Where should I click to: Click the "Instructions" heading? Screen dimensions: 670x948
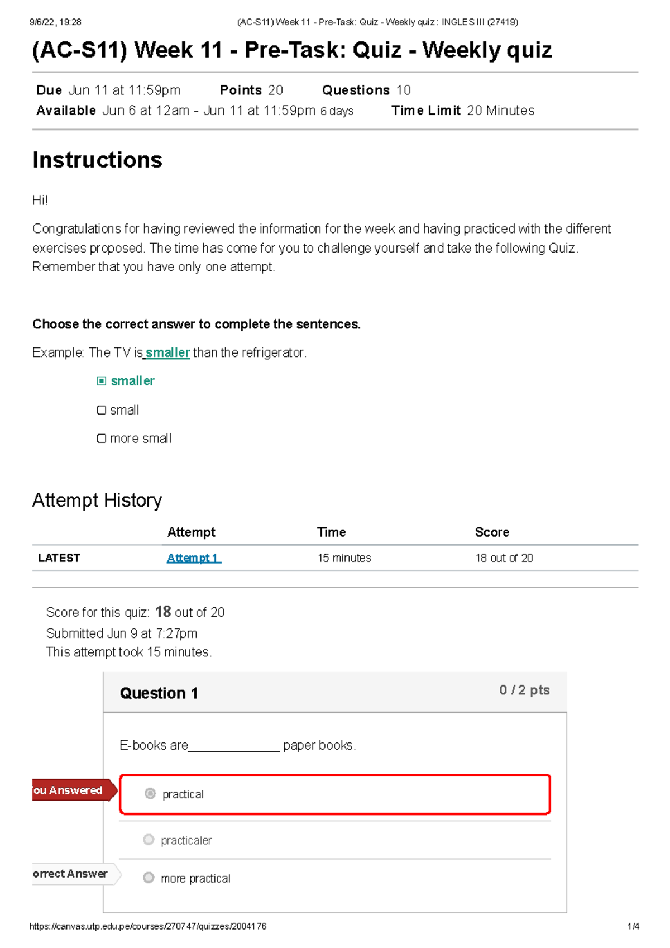(x=97, y=160)
